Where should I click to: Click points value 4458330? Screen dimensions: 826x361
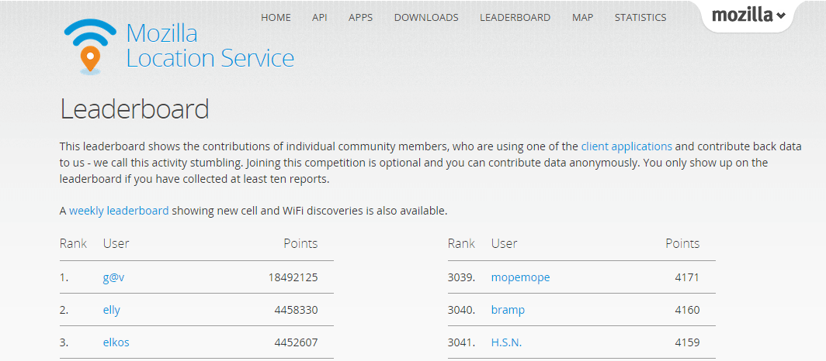(x=296, y=310)
